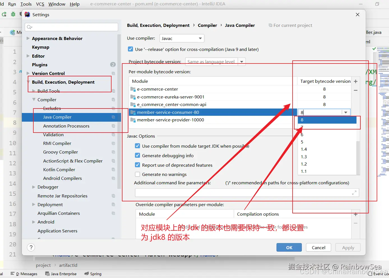Open the VCS menu
The width and height of the screenshot is (389, 278).
pyautogui.click(x=40, y=4)
